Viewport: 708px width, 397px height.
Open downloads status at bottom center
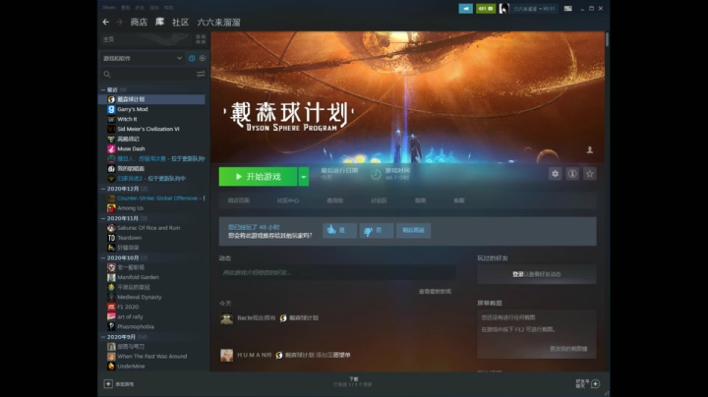point(353,381)
